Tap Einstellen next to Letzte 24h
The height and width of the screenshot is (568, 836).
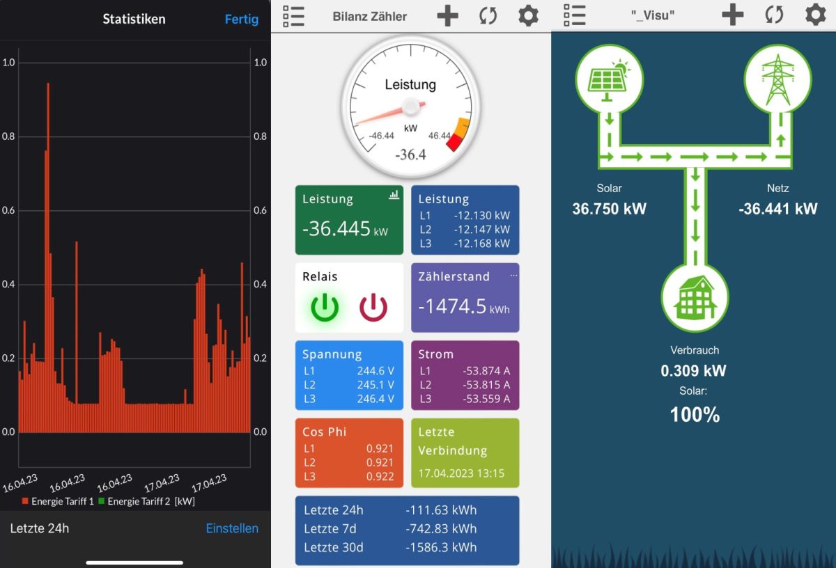[232, 528]
